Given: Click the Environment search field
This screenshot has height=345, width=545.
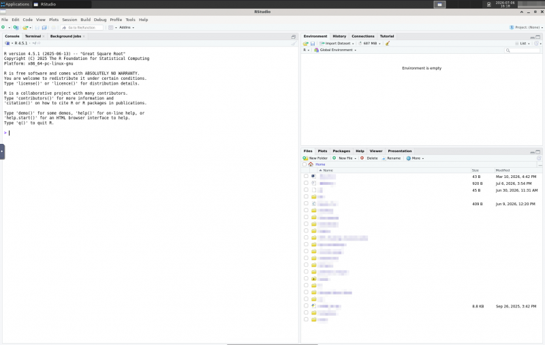Looking at the screenshot, I should pos(523,50).
